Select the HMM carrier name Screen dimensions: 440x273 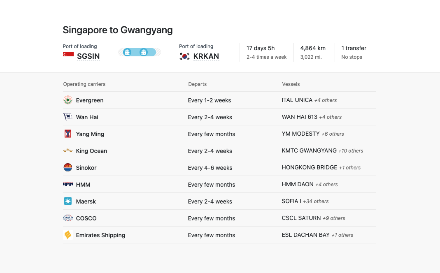83,185
